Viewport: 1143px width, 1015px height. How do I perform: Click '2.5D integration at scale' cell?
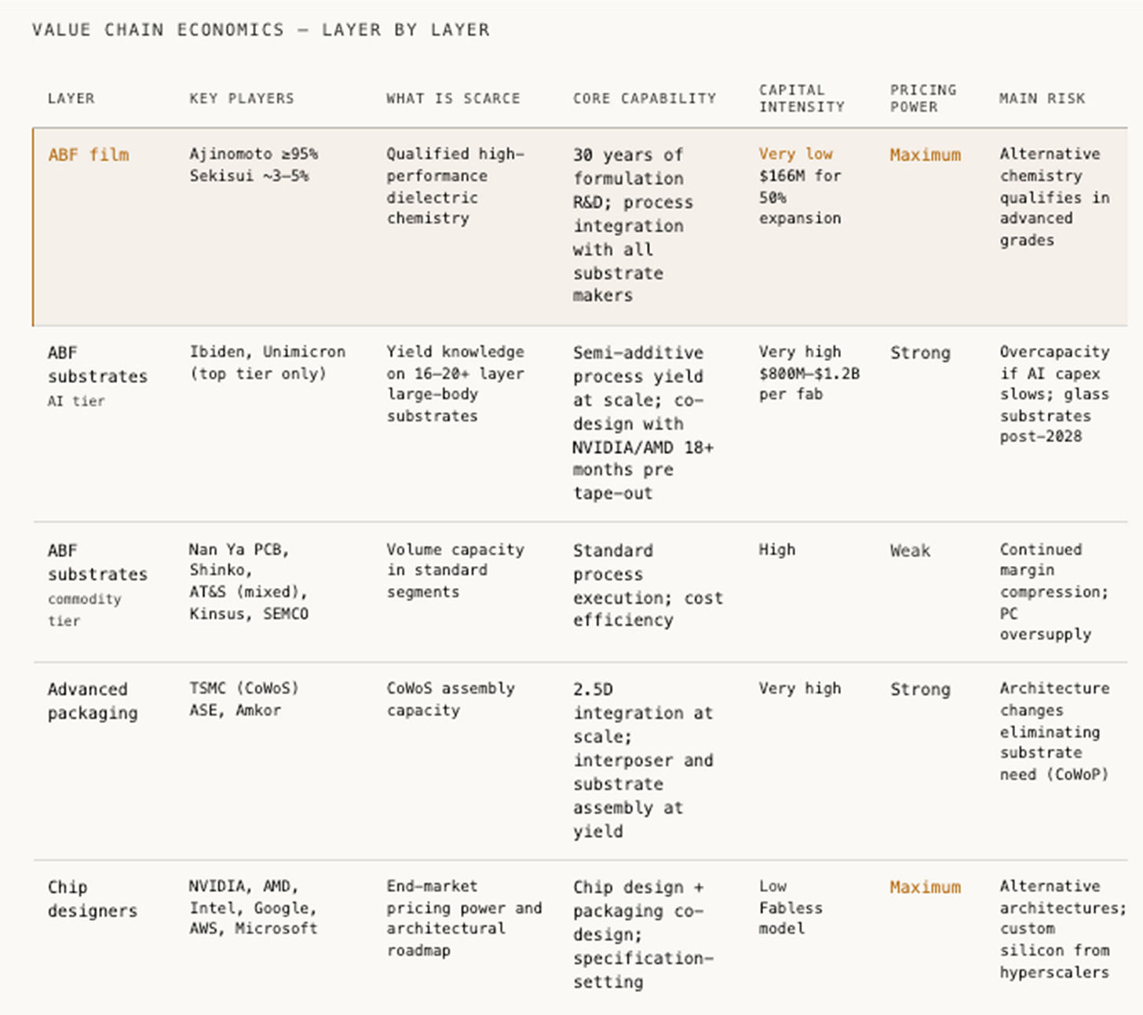pos(643,760)
